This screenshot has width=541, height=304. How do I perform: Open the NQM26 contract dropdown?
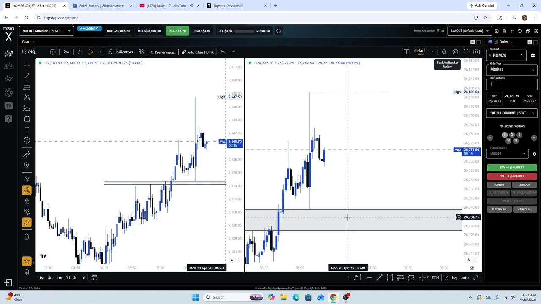pos(506,55)
